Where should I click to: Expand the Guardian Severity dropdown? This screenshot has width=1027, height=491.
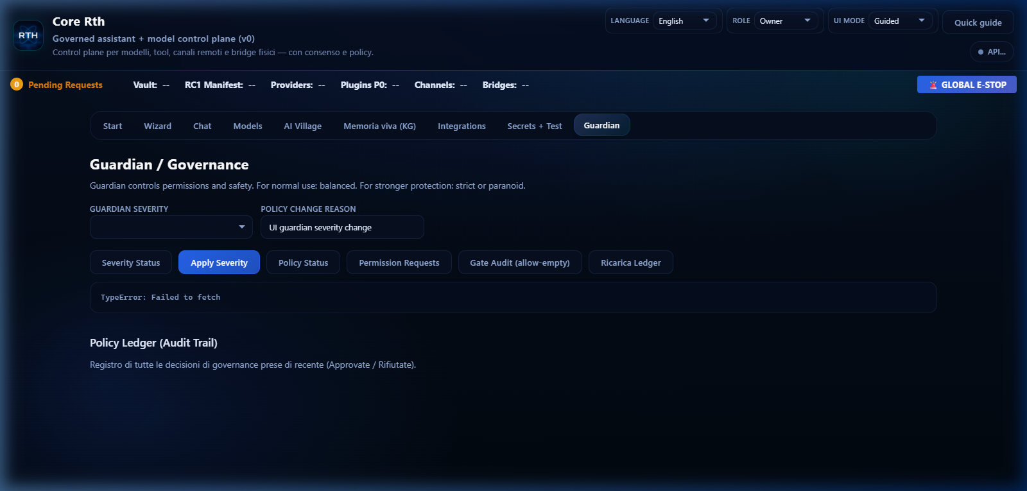(171, 227)
